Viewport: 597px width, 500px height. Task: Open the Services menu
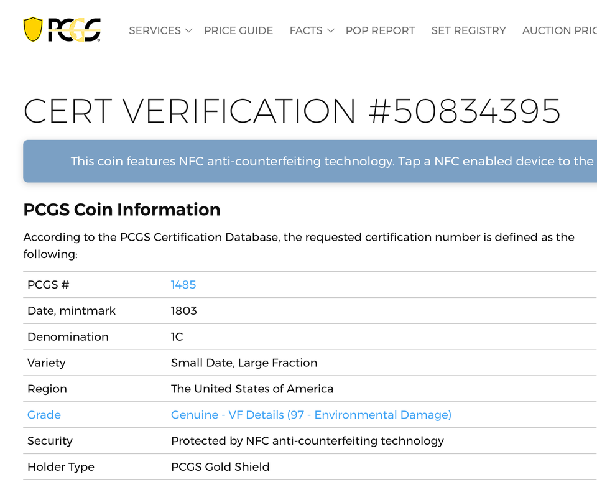(x=154, y=30)
